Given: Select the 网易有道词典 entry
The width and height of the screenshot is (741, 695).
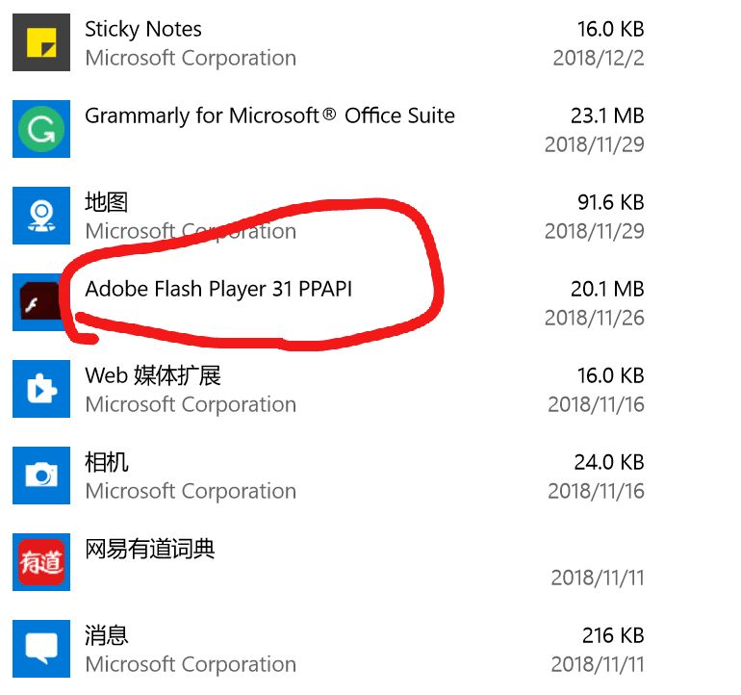Looking at the screenshot, I should click(x=149, y=550).
